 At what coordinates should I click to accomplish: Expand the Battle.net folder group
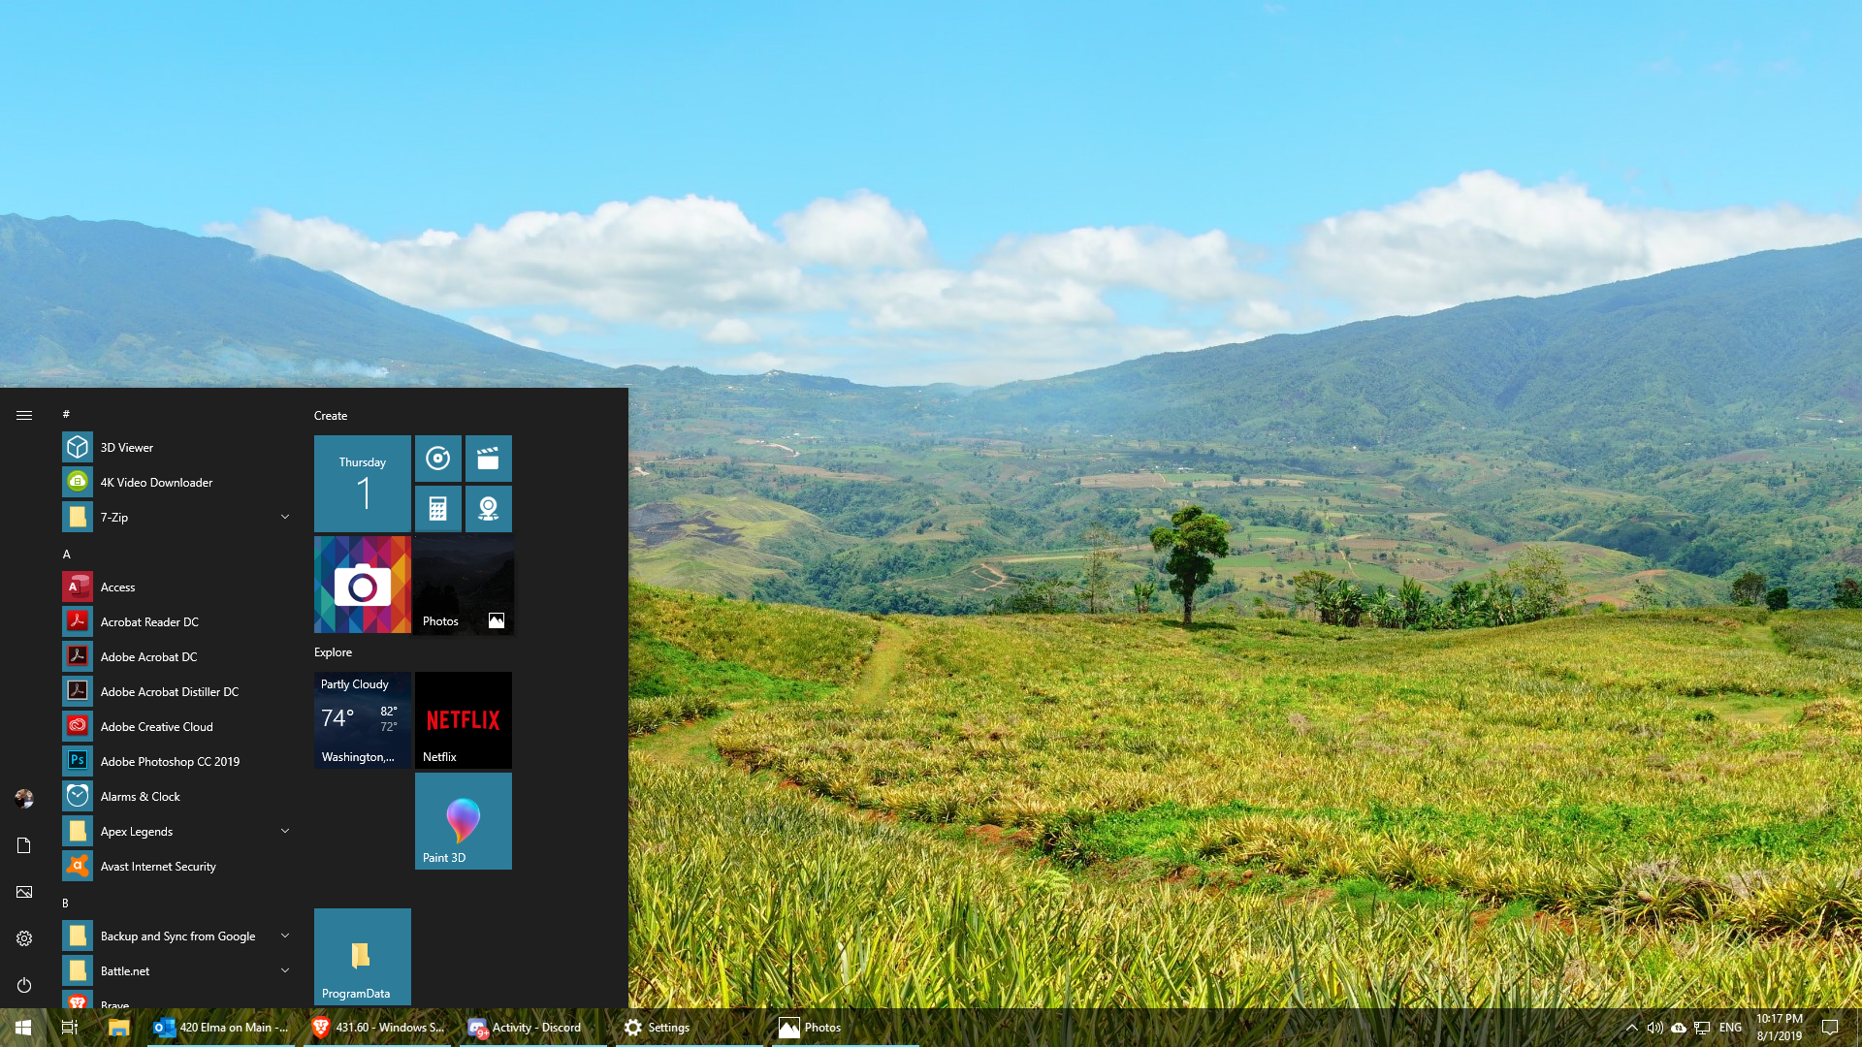(284, 969)
